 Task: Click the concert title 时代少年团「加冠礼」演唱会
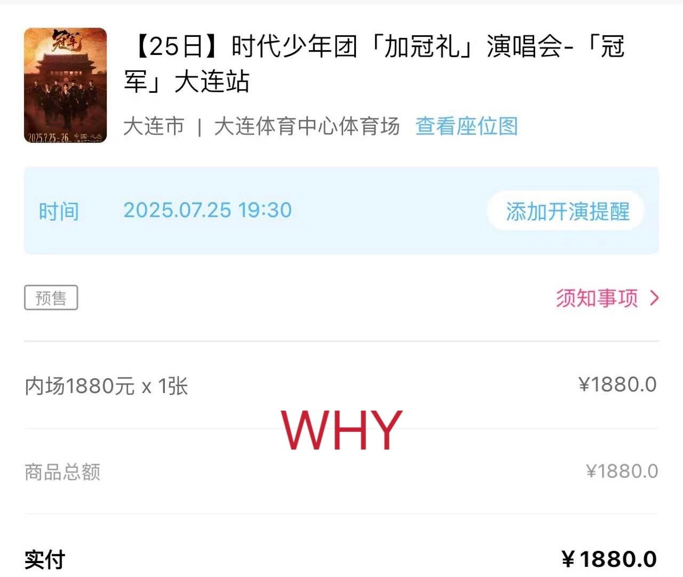(396, 47)
